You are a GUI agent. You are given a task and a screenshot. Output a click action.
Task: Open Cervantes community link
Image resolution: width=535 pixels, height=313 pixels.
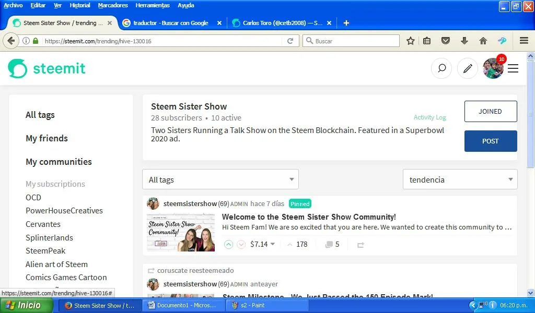(x=43, y=224)
